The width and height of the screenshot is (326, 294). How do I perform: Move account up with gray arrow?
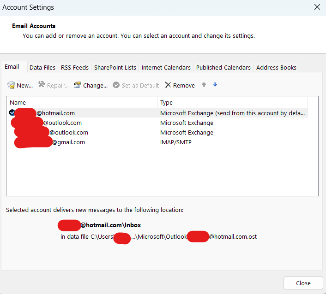(204, 85)
